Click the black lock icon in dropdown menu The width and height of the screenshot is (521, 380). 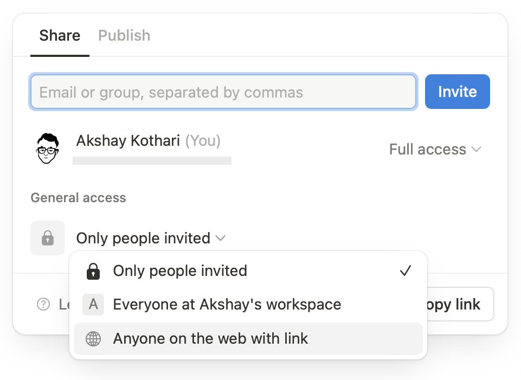93,272
